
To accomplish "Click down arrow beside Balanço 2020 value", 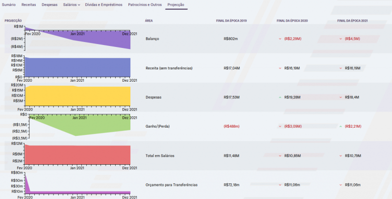I will click(x=280, y=39).
